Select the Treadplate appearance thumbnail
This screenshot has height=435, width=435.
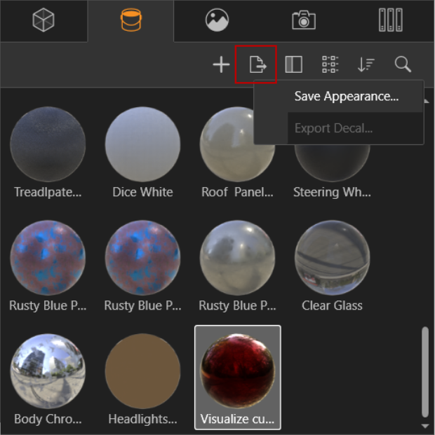48,144
